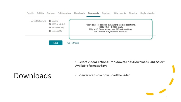Disable the Standard Def checkbox
181x102 pixels.
click(50, 31)
